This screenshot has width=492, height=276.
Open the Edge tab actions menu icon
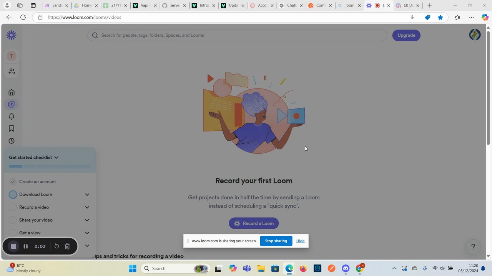[33, 5]
